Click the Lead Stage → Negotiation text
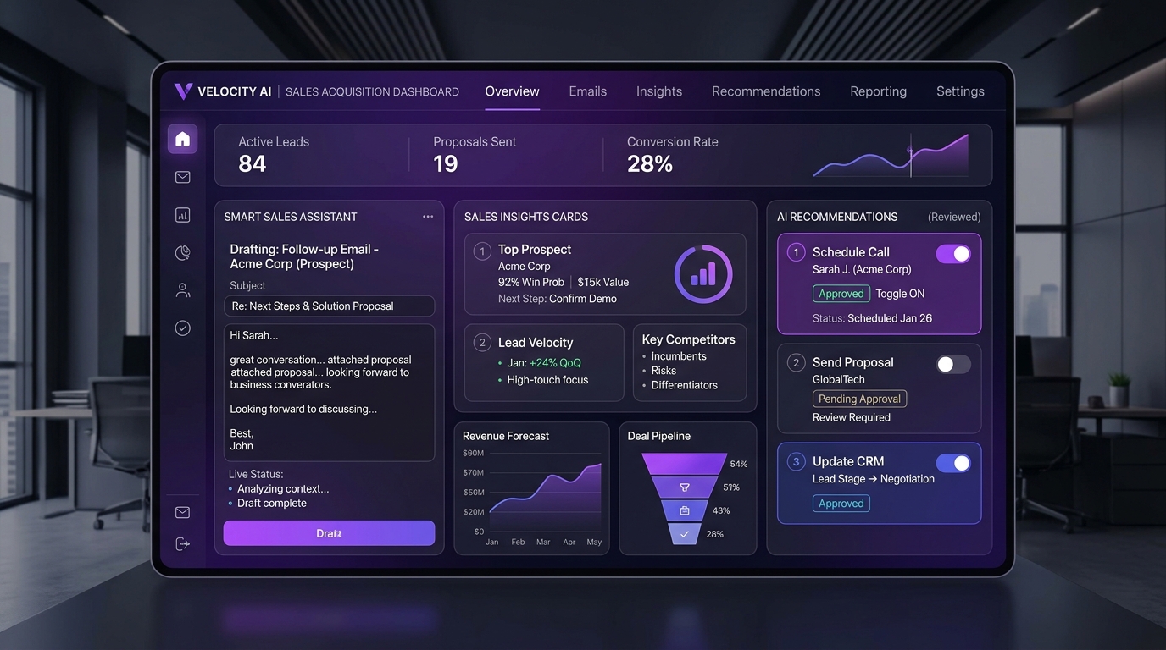 (x=874, y=479)
